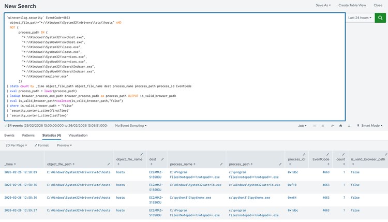Click process_name C:\Windows\System32\attrib.exe cell
The width and height of the screenshot is (388, 222).
click(x=196, y=185)
